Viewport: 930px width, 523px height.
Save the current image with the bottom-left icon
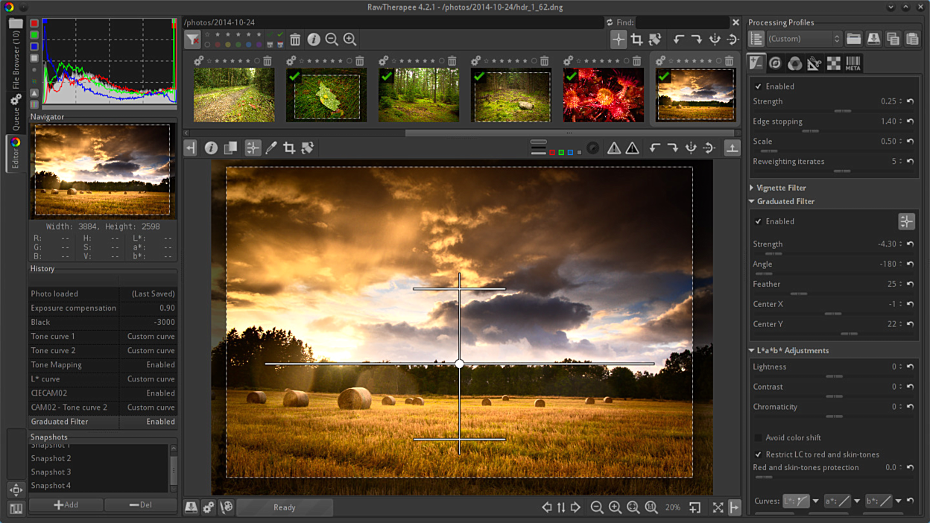click(x=191, y=507)
